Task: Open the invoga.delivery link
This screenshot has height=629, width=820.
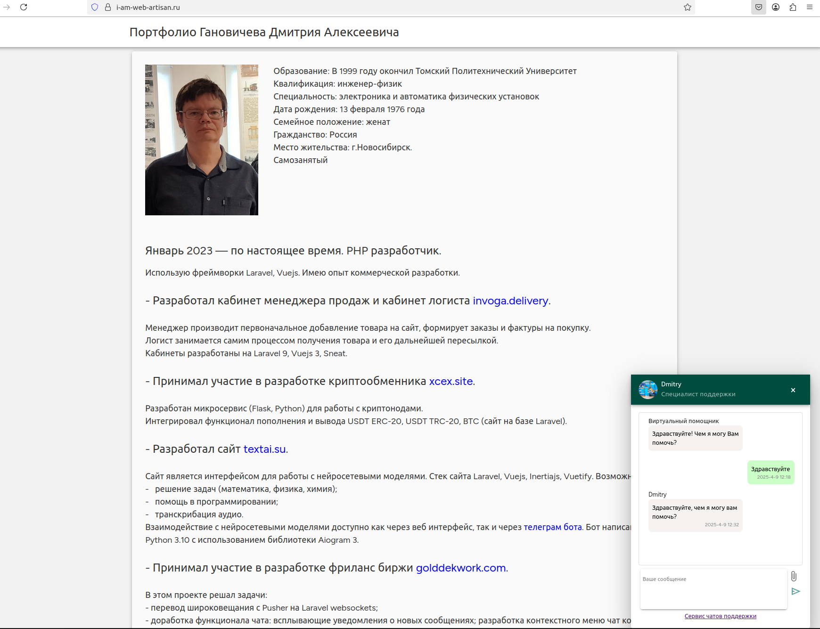Action: coord(510,301)
